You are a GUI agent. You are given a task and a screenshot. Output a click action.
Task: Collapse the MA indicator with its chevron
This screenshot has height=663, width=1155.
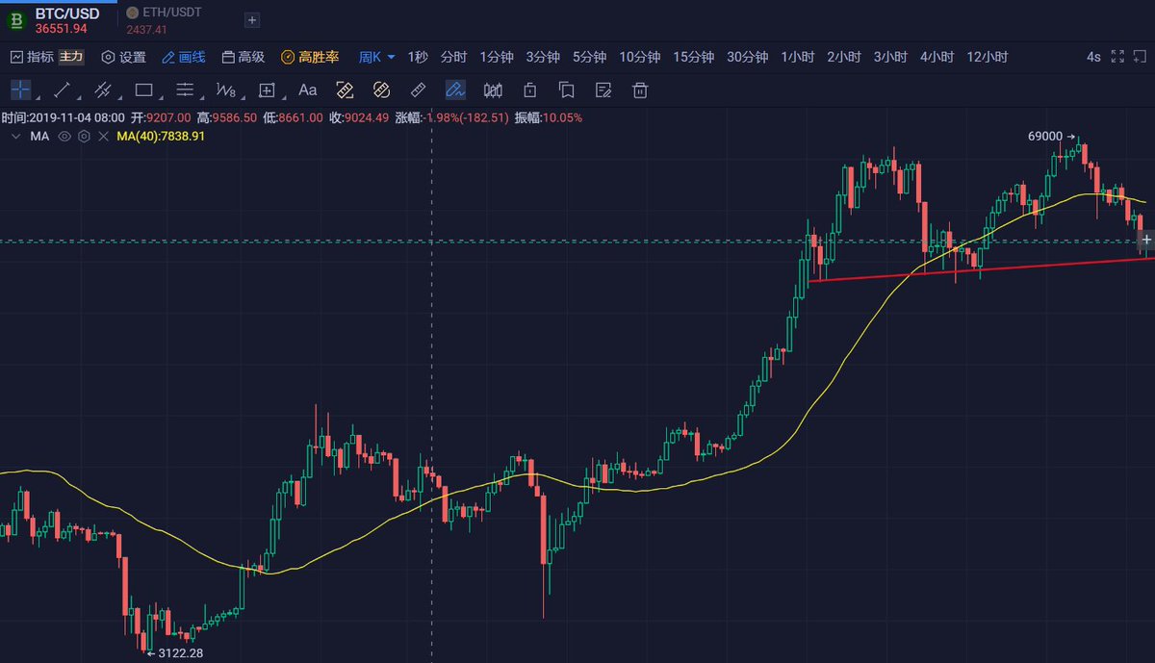tap(15, 137)
